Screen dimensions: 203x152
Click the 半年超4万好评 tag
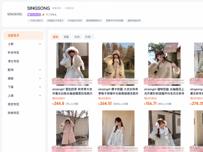click(75, 21)
